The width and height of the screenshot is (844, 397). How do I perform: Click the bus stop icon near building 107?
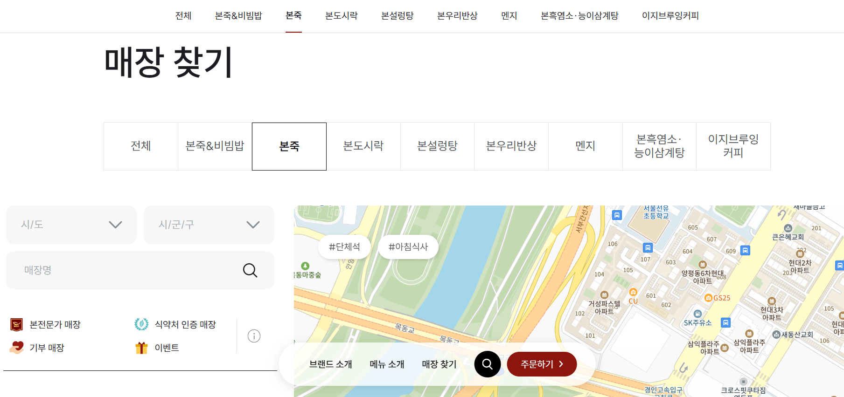(x=648, y=248)
